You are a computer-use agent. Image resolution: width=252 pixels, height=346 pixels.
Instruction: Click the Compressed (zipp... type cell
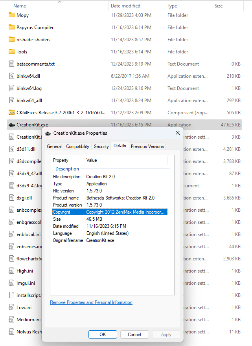pyautogui.click(x=188, y=113)
